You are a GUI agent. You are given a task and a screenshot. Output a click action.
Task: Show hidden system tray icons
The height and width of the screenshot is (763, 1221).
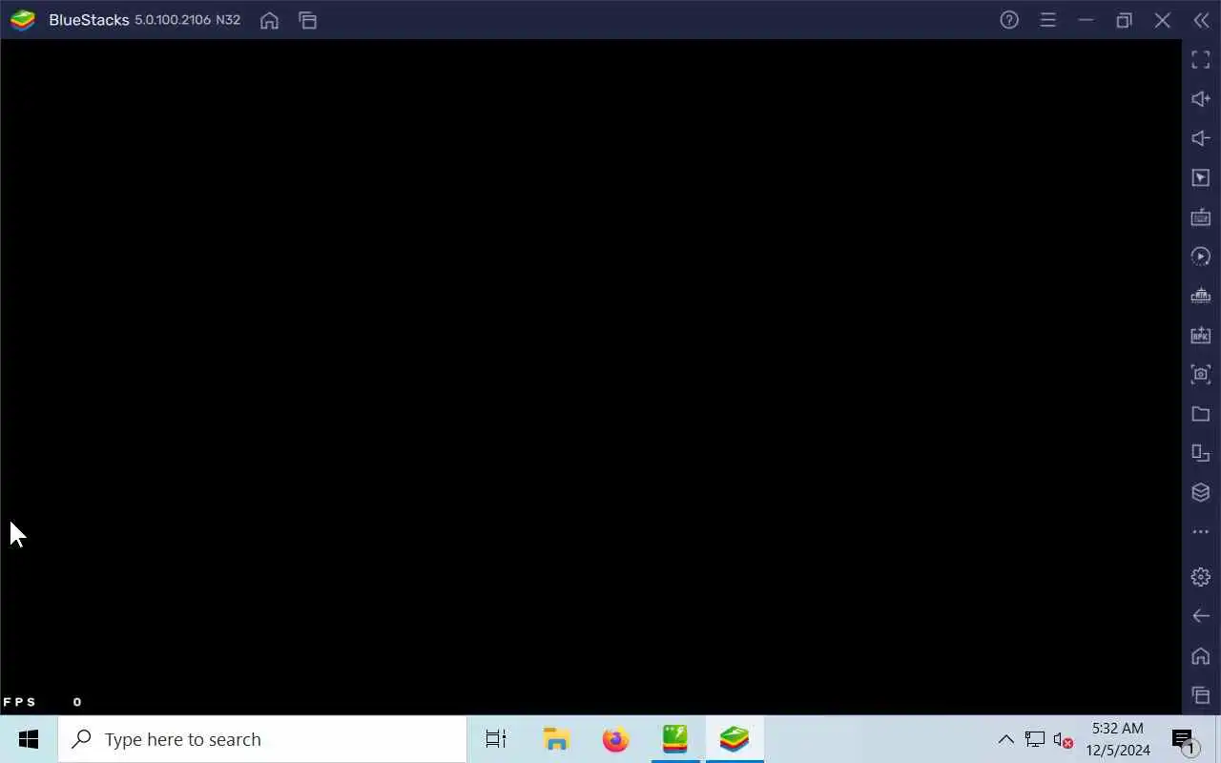(x=1005, y=739)
